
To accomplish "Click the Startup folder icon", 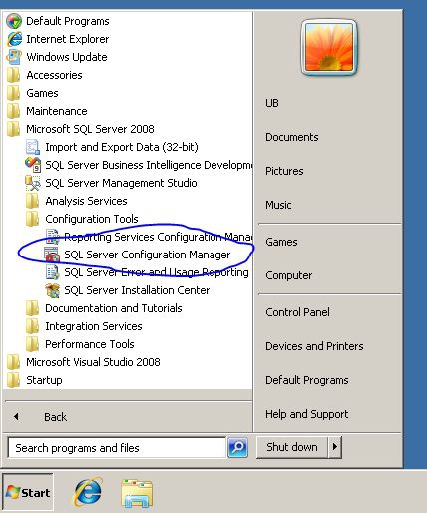I will 14,380.
